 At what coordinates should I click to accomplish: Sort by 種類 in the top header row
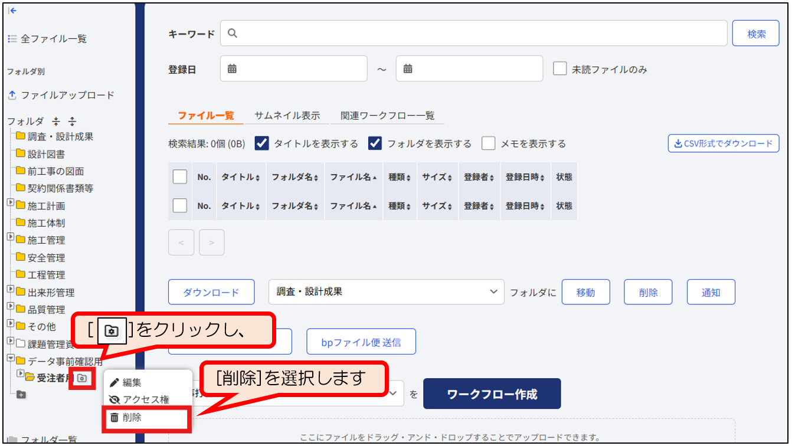[400, 176]
